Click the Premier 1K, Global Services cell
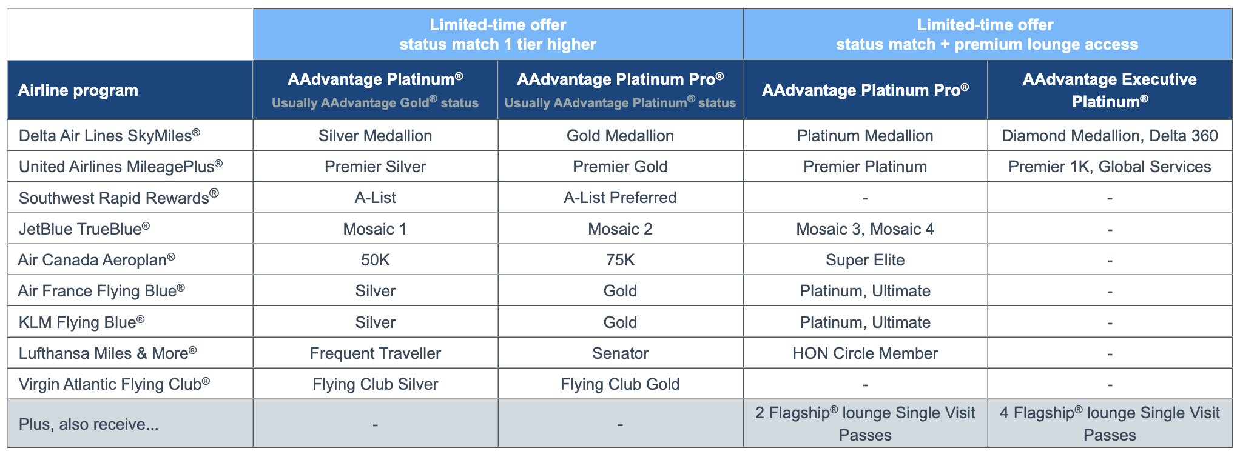This screenshot has height=457, width=1240. [1109, 167]
